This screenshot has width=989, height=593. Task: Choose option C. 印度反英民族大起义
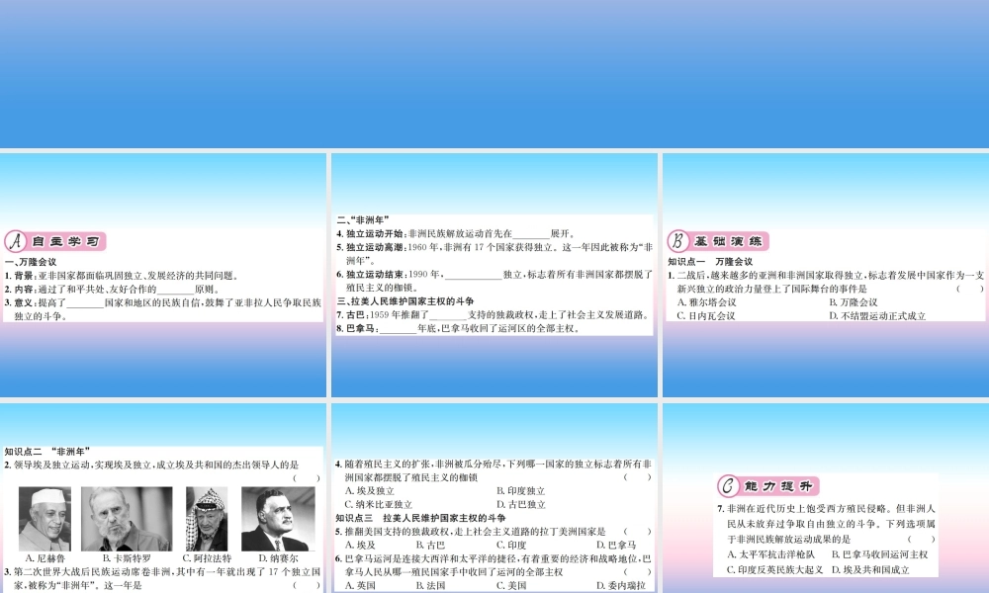pos(774,569)
